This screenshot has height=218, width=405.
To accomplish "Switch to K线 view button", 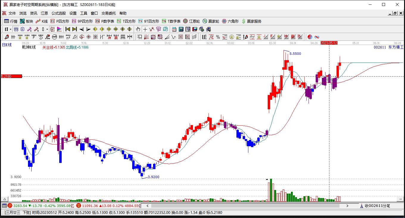I will pos(42,21).
